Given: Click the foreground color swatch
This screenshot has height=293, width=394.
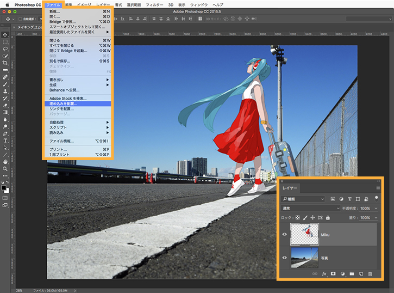Looking at the screenshot, I should (4, 188).
